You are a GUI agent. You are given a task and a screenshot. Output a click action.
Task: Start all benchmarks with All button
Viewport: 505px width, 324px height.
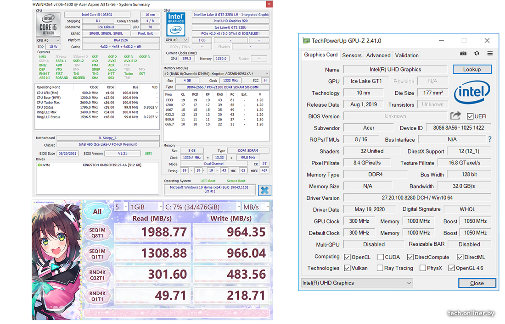point(97,211)
